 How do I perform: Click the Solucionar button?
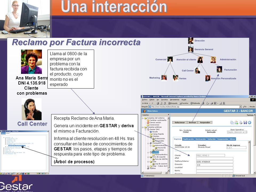[179, 122]
